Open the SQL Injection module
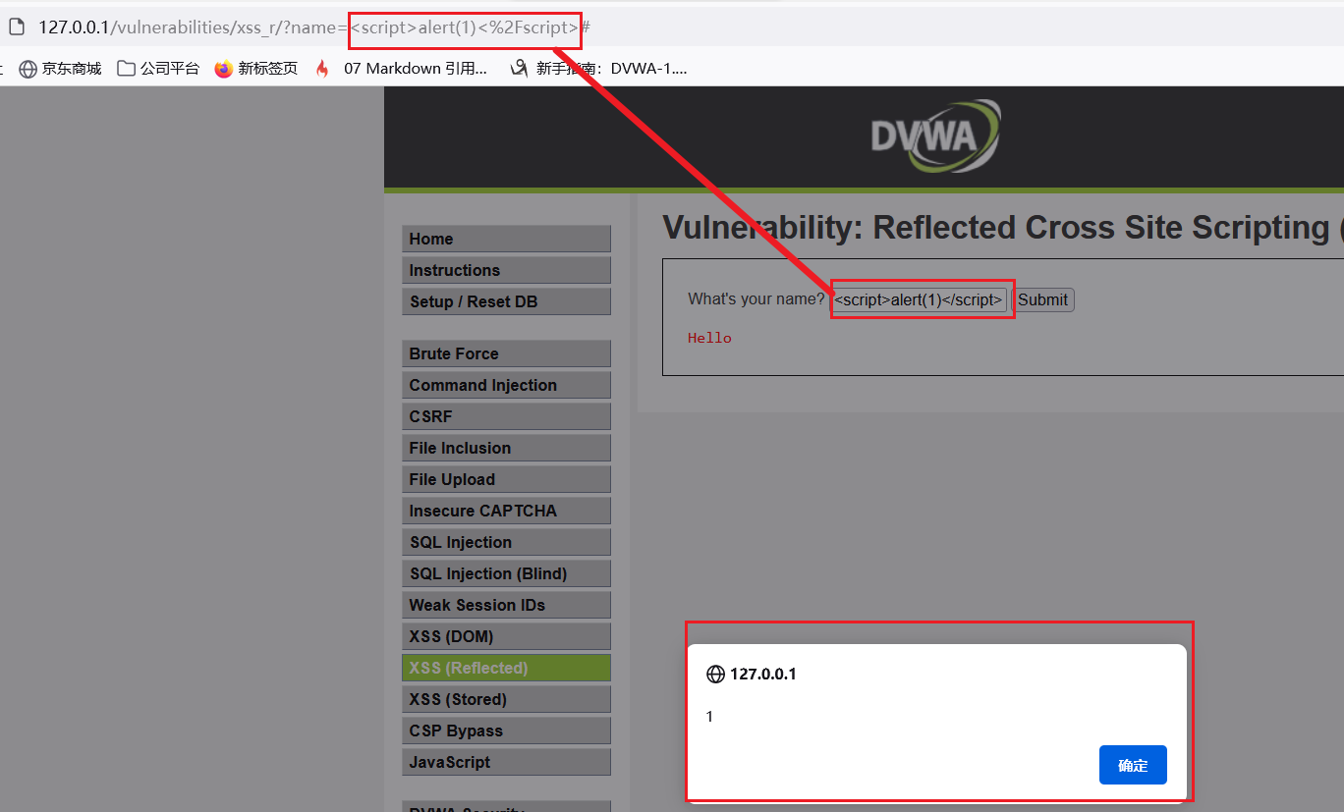The image size is (1344, 812). (x=506, y=542)
